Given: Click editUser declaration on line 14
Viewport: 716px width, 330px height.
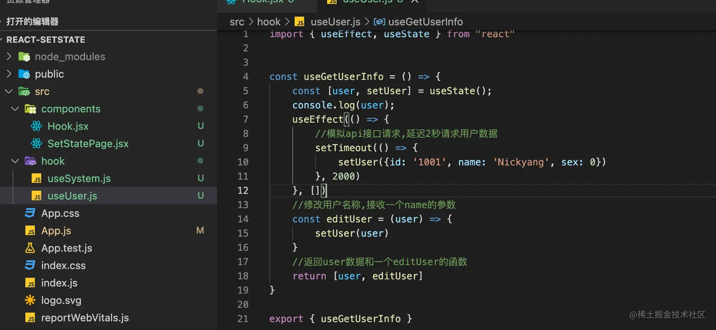Looking at the screenshot, I should pyautogui.click(x=349, y=219).
